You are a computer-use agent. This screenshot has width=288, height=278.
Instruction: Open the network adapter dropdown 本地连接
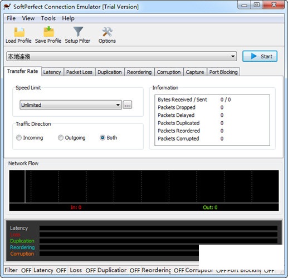tap(121, 56)
